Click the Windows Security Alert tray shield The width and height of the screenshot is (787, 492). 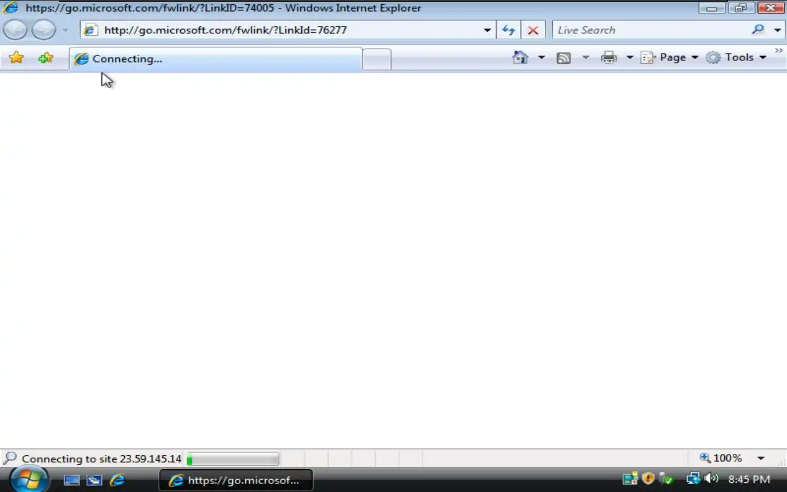(648, 478)
